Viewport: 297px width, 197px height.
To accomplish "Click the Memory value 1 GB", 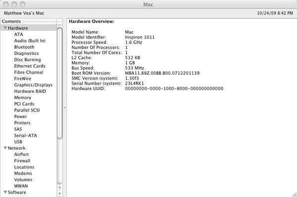I will click(130, 63).
